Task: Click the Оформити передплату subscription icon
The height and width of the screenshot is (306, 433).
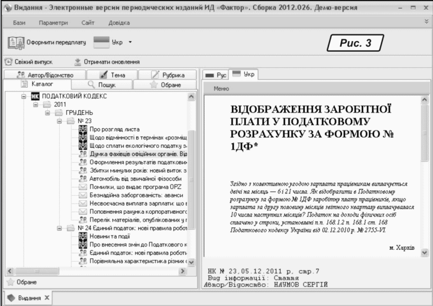Action: [x=16, y=43]
